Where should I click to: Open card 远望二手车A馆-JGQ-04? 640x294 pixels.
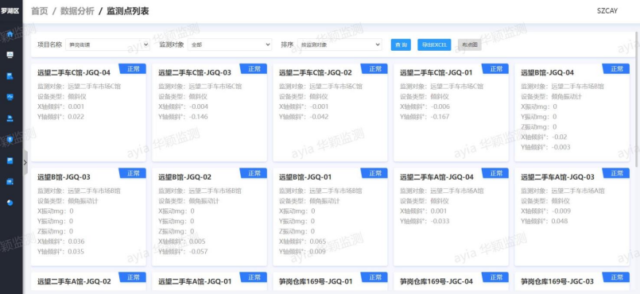pyautogui.click(x=451, y=217)
